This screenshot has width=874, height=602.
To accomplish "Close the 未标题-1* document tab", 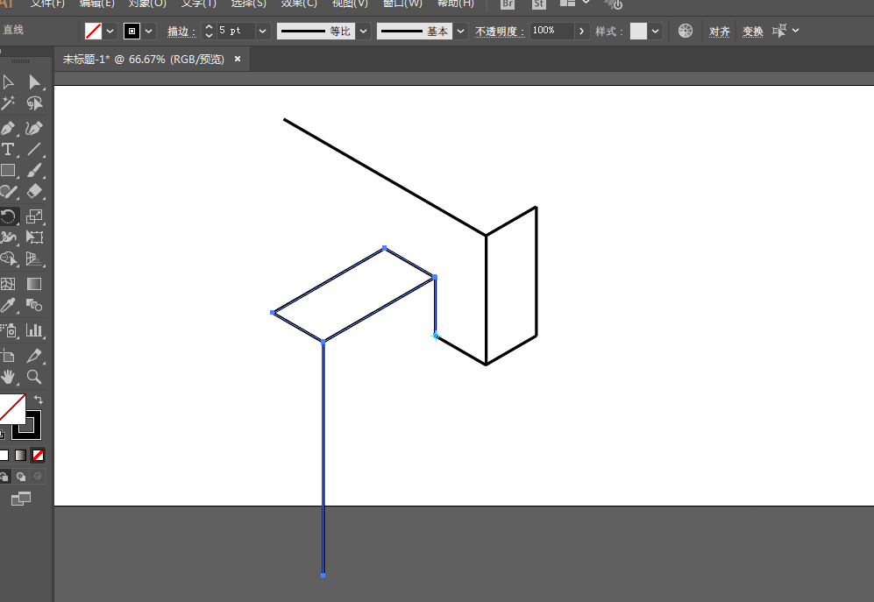I will coord(238,59).
